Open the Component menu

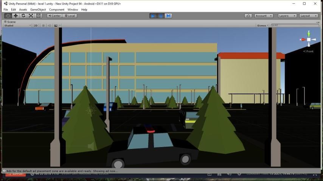(x=57, y=9)
